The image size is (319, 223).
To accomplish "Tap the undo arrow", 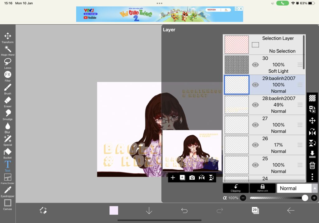I will (x=184, y=211).
